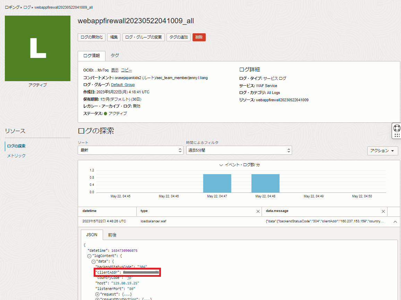401x300 pixels.
Task: Open the アクション dropdown menu
Action: tap(382, 151)
